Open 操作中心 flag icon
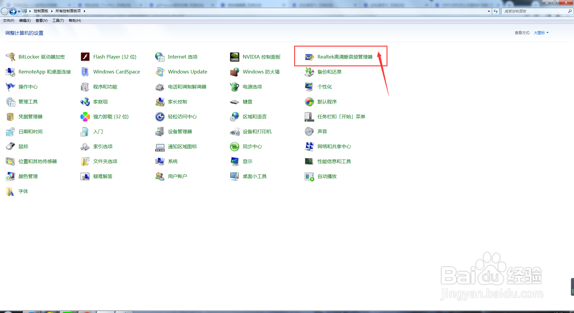 pyautogui.click(x=10, y=87)
